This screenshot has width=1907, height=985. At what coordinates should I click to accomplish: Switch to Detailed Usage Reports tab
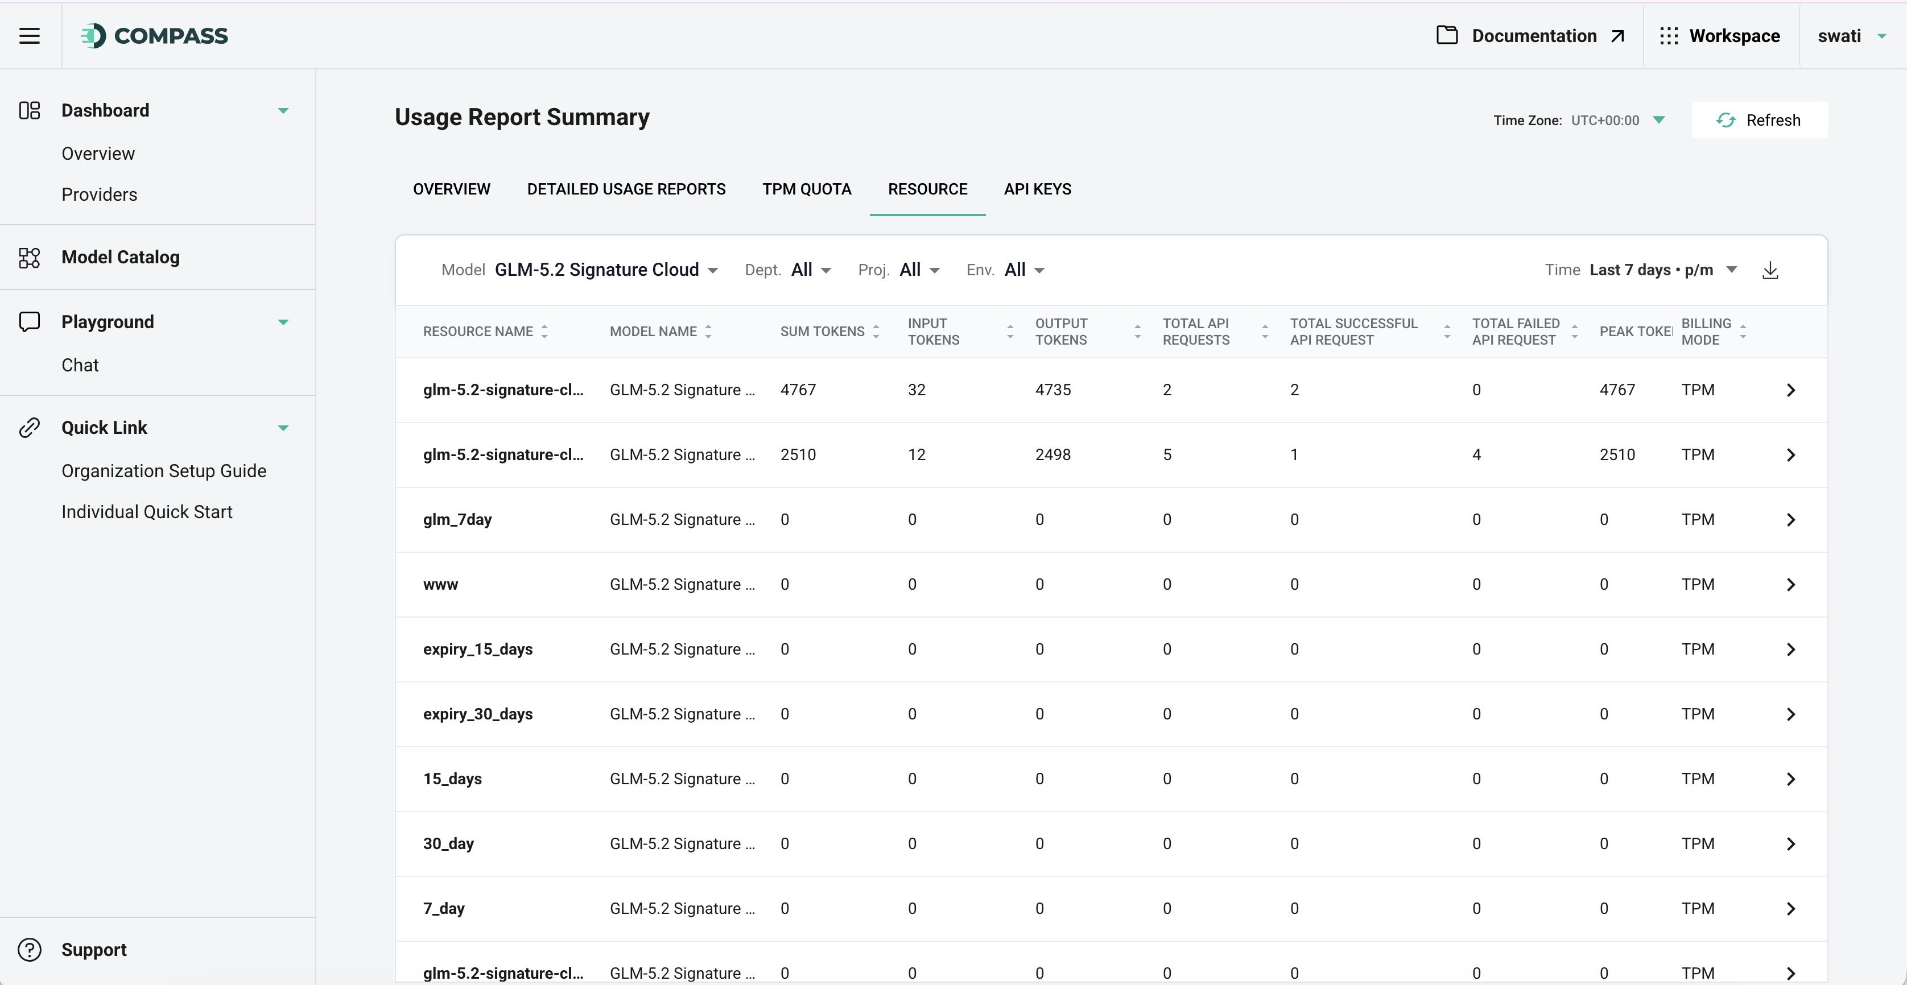[626, 189]
